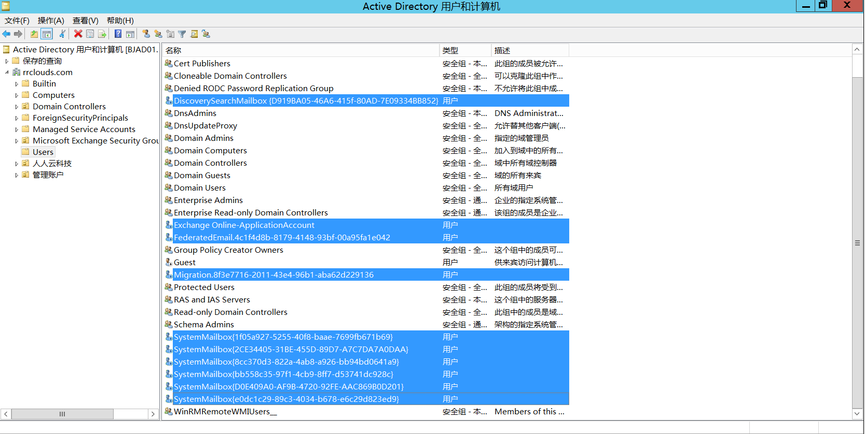Open the 操作(A) menu
The width and height of the screenshot is (865, 434).
51,20
